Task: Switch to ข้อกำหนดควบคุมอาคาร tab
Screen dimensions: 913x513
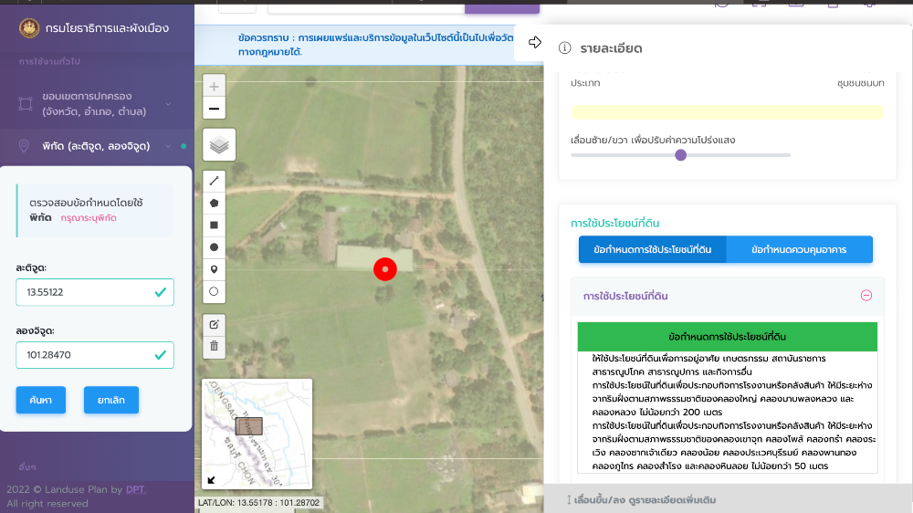Action: pyautogui.click(x=799, y=249)
